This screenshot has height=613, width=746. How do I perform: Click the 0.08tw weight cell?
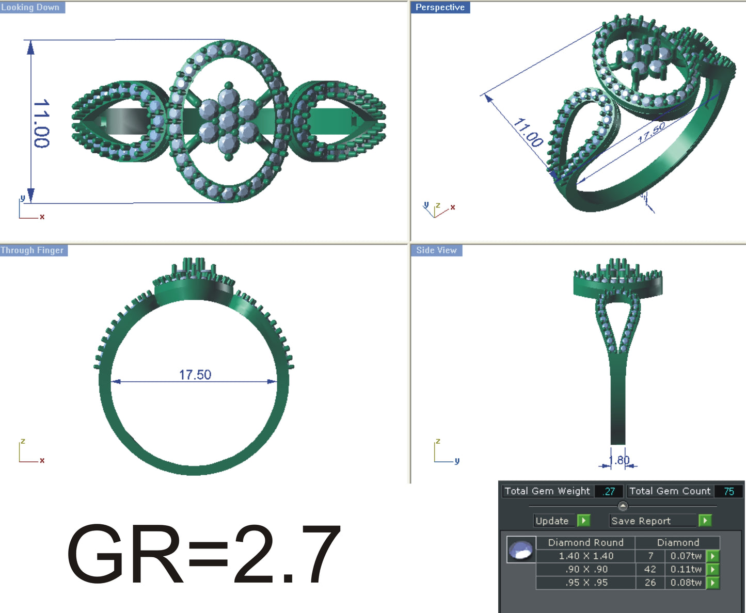click(x=686, y=583)
